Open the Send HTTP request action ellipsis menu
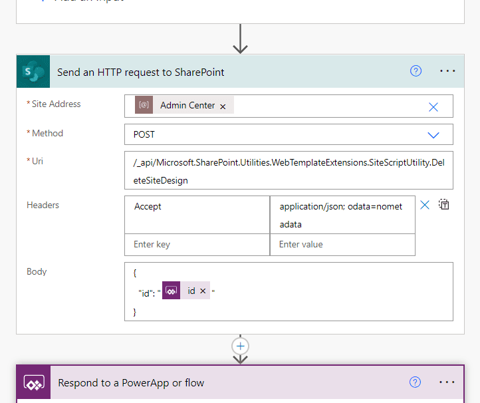Viewport: 480px width, 403px height. [x=447, y=71]
